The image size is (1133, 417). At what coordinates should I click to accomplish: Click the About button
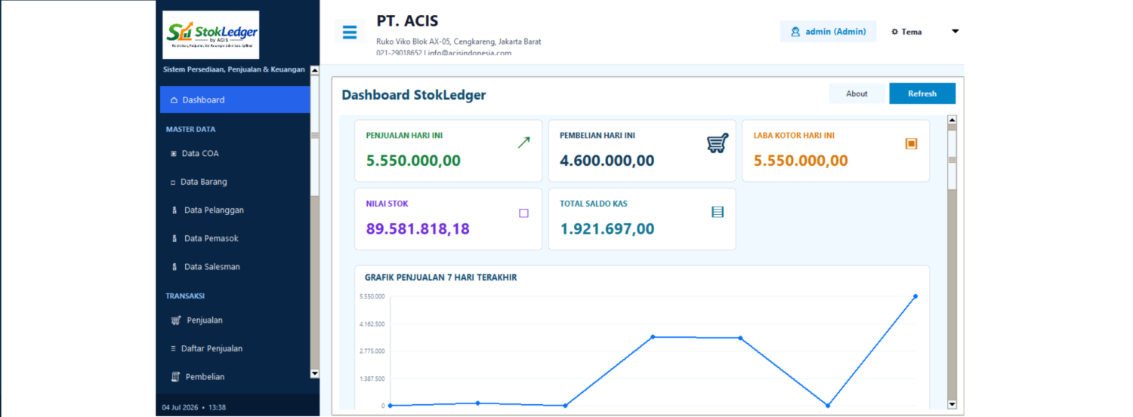[857, 94]
